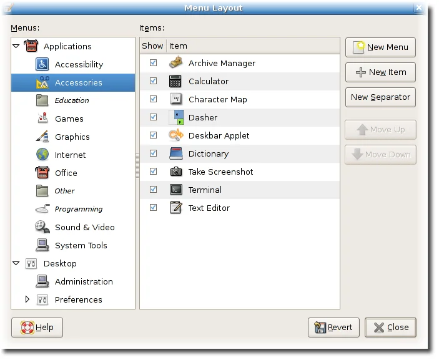439x360 pixels.
Task: Select the Games menu label
Action: 69,119
